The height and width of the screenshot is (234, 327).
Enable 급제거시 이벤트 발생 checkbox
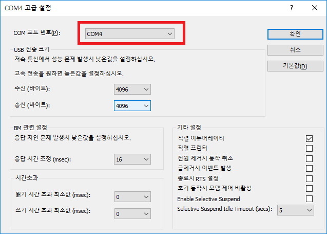click(309, 168)
